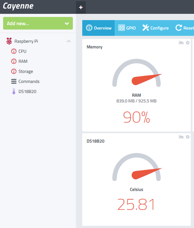This screenshot has width=194, height=228.
Task: Open DS18B20 widget settings gear
Action: [x=188, y=137]
